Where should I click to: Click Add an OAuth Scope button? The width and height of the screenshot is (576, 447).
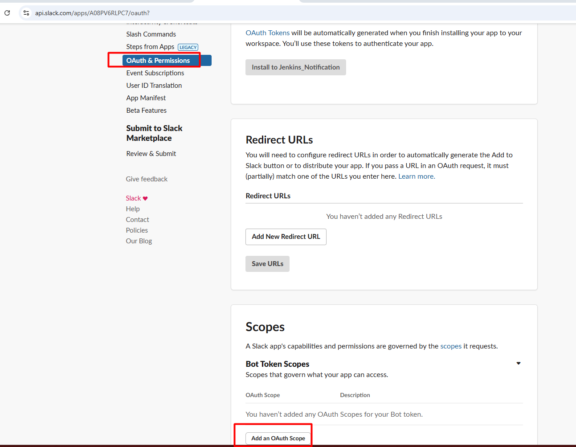278,439
